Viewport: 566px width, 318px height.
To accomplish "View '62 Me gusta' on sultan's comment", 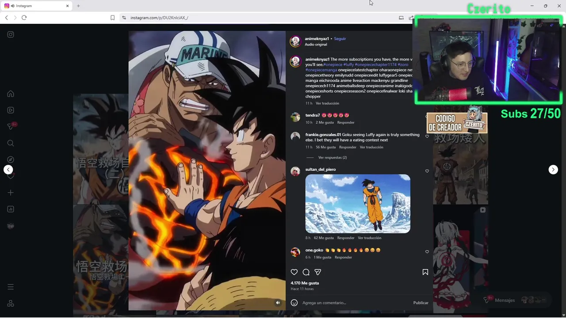I will [324, 238].
